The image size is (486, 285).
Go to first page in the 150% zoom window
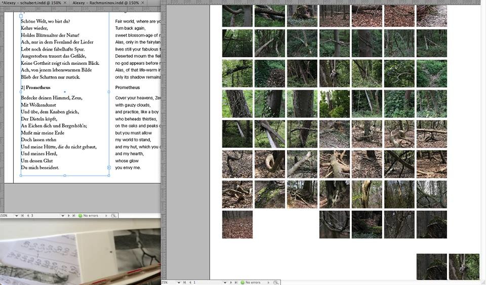point(21,216)
